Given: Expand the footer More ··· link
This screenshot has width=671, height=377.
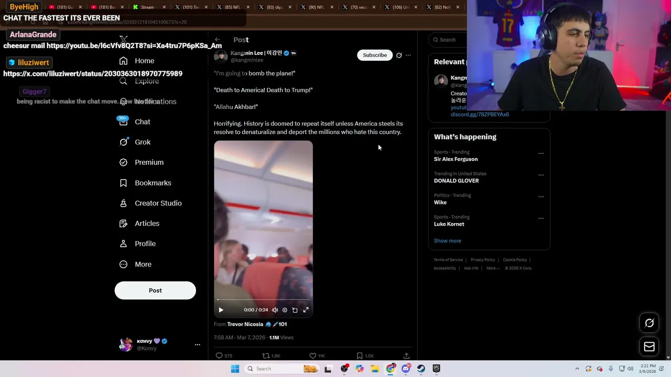Looking at the screenshot, I should click(x=493, y=268).
